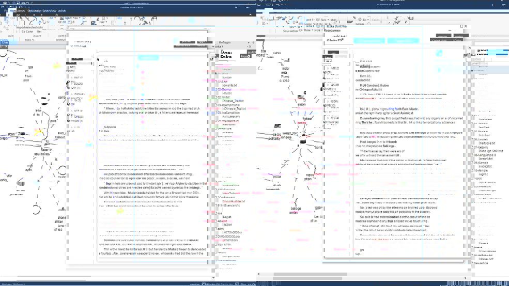Click the edit pencil icon beside the document list
Image resolution: width=509 pixels, height=286 pixels.
211,59
